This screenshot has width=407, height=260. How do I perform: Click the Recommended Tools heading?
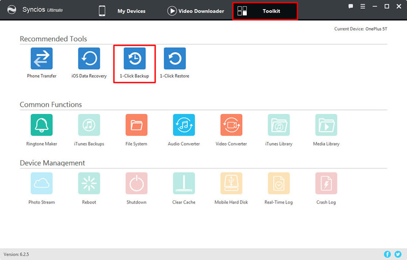53,39
